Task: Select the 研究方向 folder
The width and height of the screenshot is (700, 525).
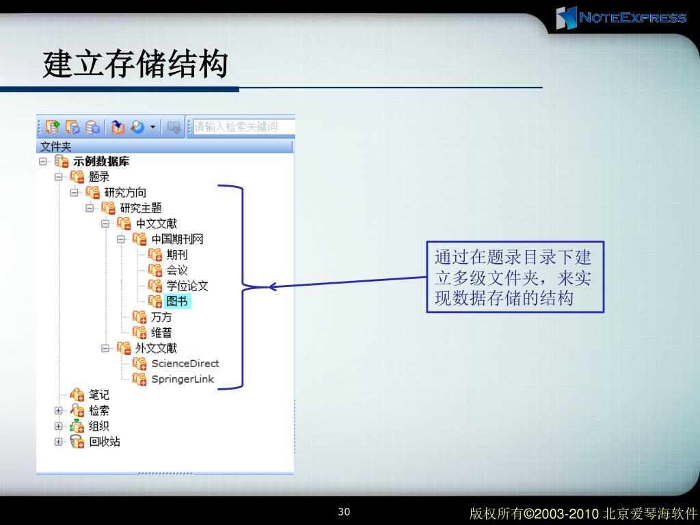Action: click(x=125, y=192)
